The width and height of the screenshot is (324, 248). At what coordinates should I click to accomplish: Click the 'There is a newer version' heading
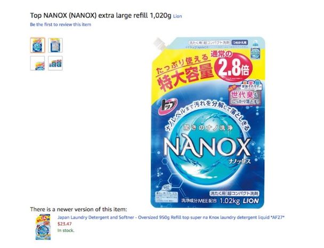click(78, 209)
